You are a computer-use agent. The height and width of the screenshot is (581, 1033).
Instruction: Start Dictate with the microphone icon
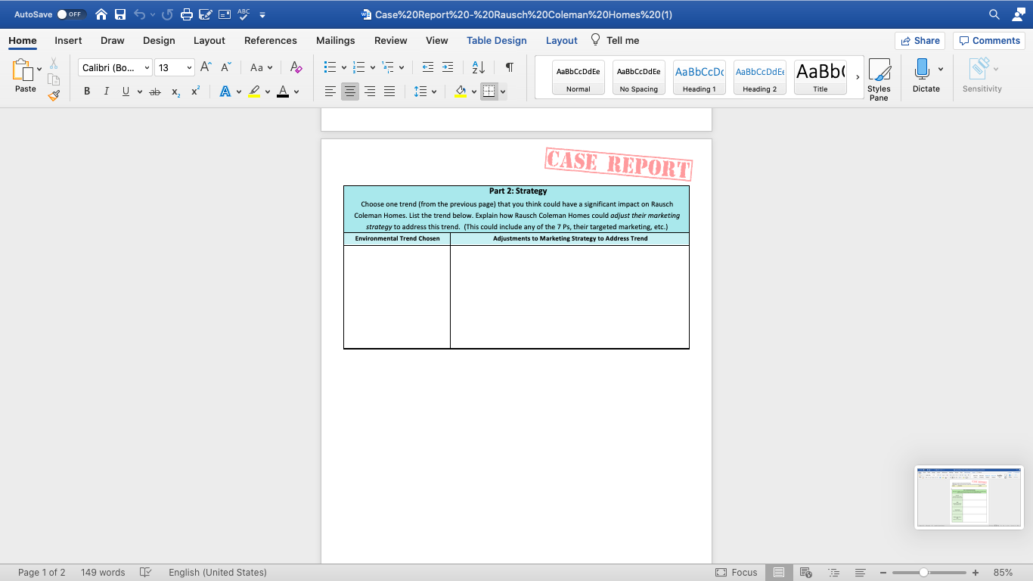(x=922, y=76)
